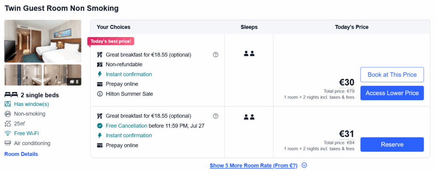Click the Free Wi-Fi icon
Viewport: 436px width, 171px height.
point(8,133)
